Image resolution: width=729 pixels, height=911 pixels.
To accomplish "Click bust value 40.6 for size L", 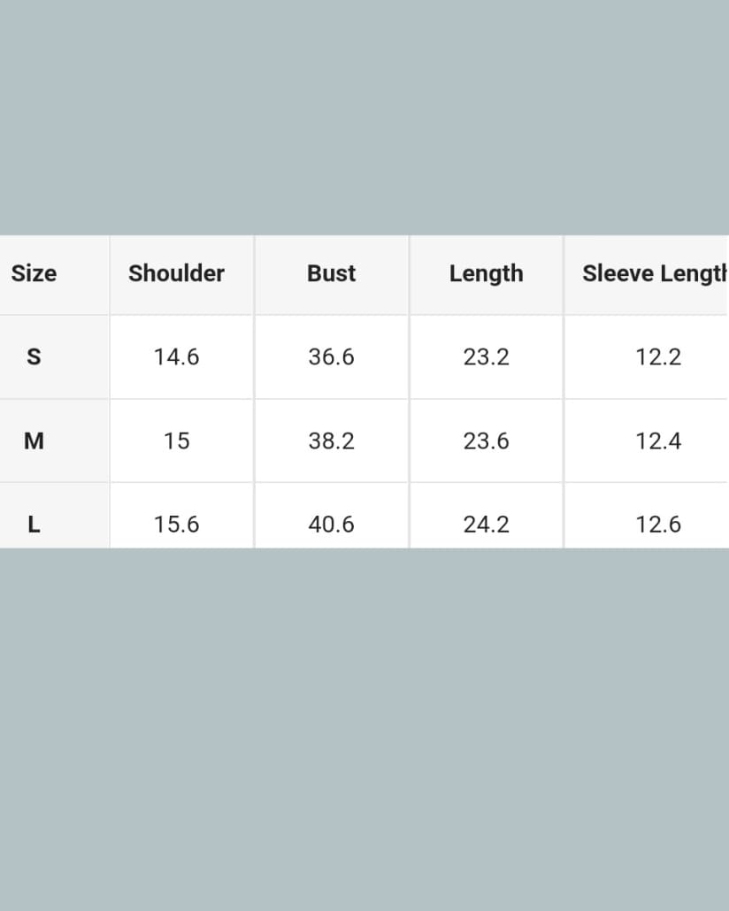I will [331, 524].
